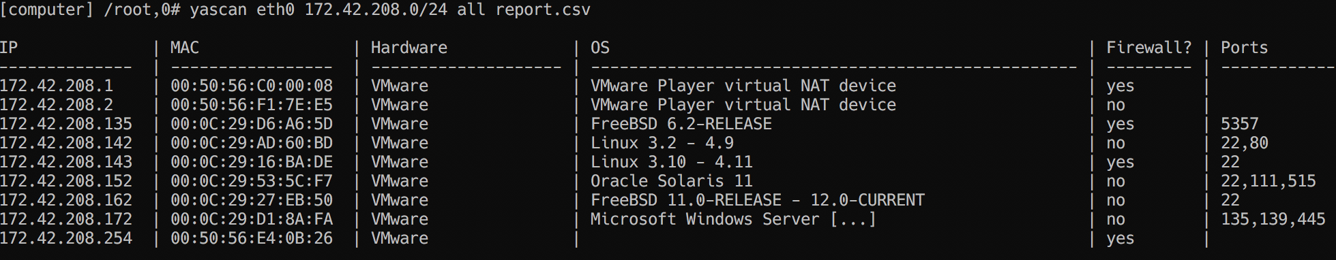The width and height of the screenshot is (1336, 260).
Task: Select the FreeBSD 11.0-RELEASE - 12.0-CURRENT entry
Action: pos(758,200)
